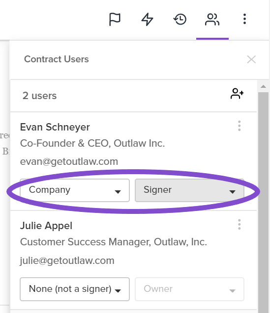The image size is (270, 313).
Task: Click the flag icon in top toolbar
Action: coord(115,19)
